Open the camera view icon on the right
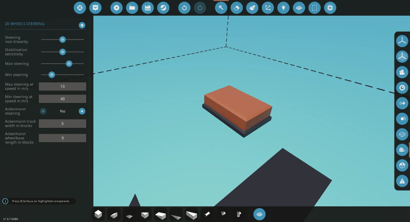 pos(402,72)
